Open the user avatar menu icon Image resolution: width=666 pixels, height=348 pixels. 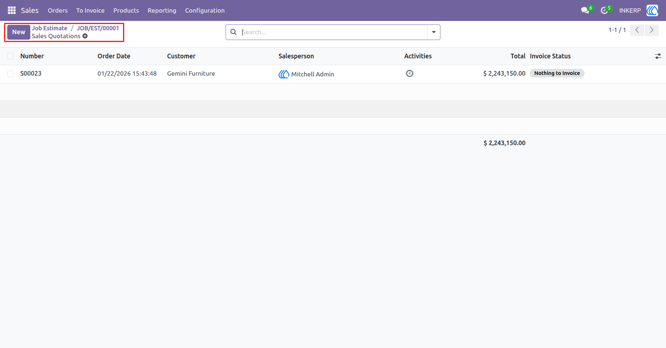(652, 10)
